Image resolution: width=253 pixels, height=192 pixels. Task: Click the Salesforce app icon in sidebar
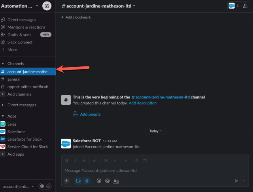pos(3,132)
